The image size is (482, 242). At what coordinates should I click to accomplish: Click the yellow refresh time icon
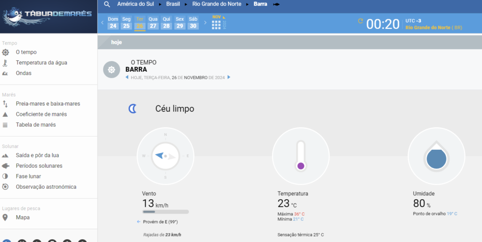coord(360,21)
